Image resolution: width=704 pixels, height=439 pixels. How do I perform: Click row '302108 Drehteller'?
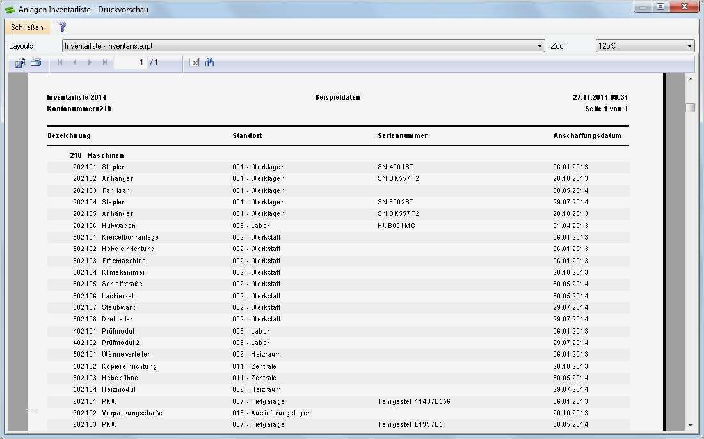(338, 320)
